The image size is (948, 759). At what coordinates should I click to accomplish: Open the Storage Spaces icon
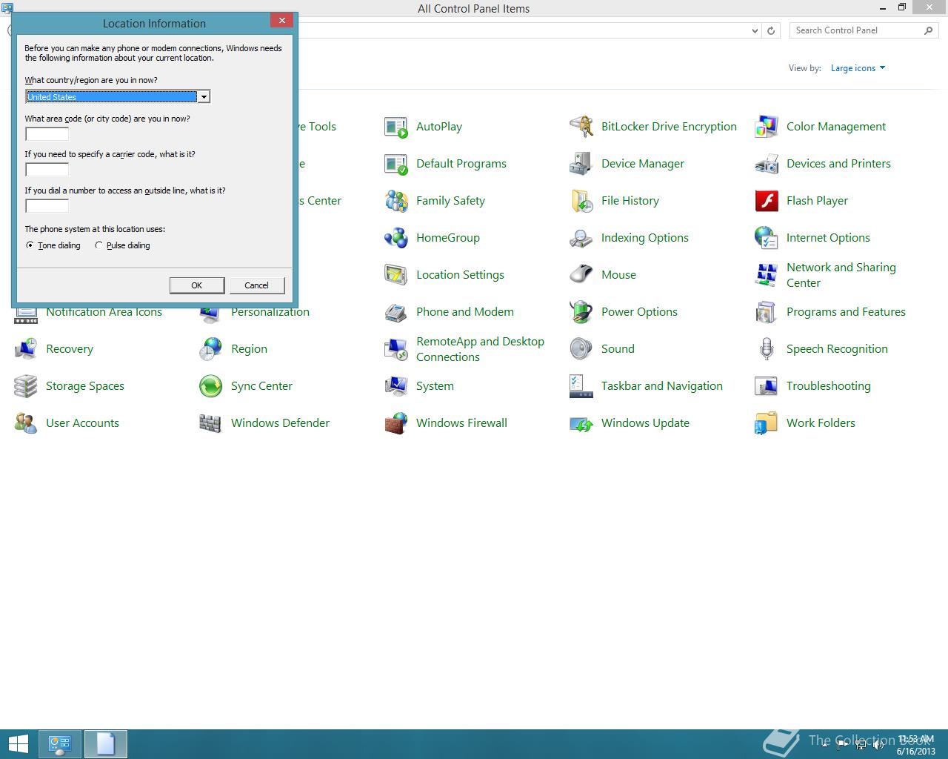click(26, 386)
